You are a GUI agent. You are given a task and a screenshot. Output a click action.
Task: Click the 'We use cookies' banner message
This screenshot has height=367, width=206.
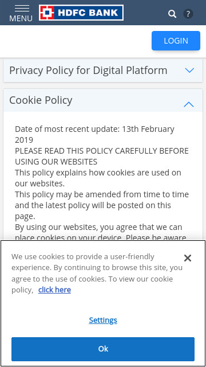[x=97, y=273]
